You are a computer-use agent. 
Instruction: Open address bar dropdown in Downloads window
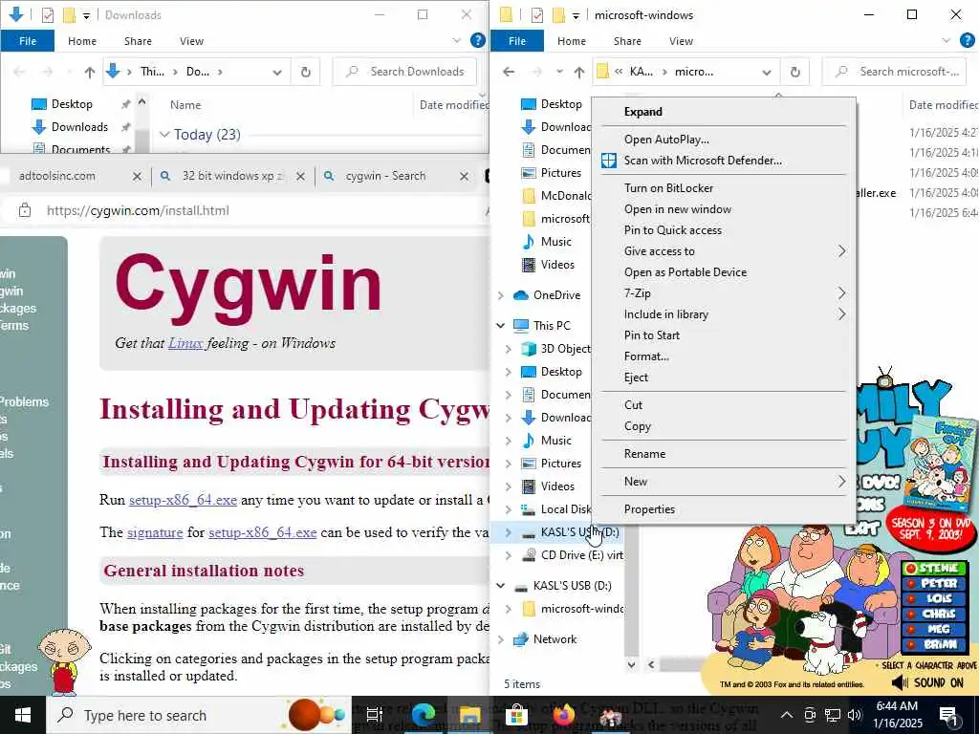(x=277, y=73)
